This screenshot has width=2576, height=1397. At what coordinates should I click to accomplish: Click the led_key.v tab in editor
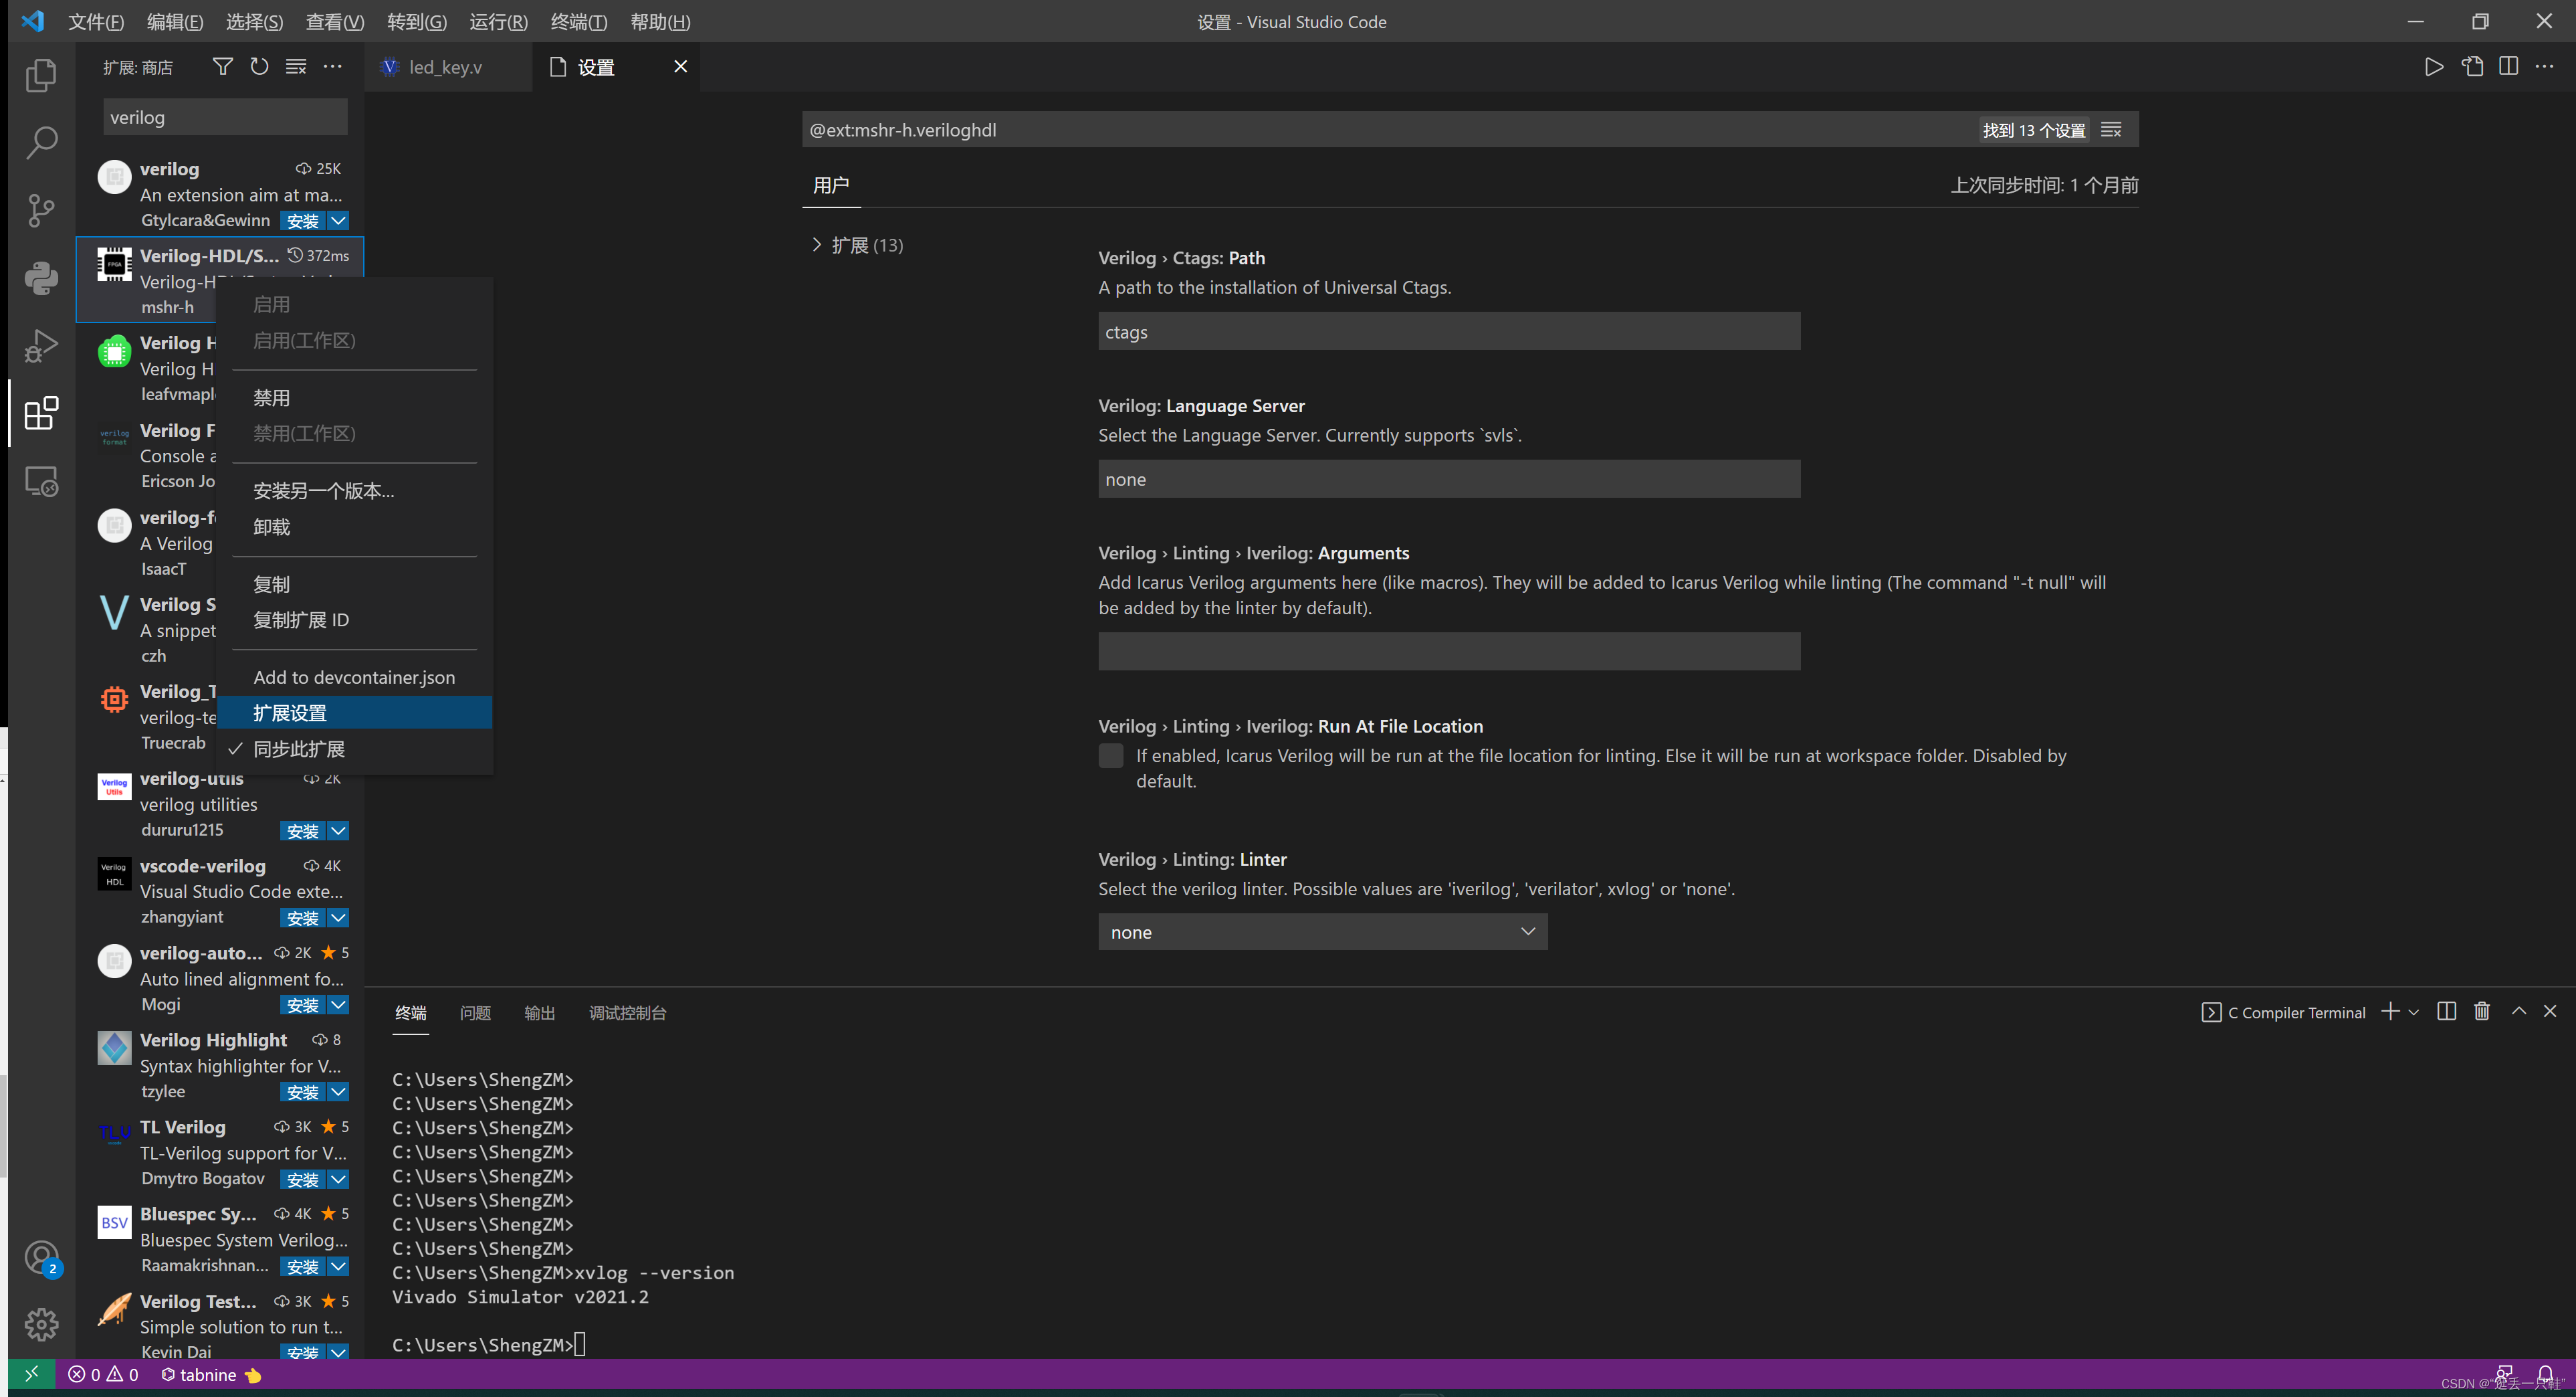click(x=442, y=66)
